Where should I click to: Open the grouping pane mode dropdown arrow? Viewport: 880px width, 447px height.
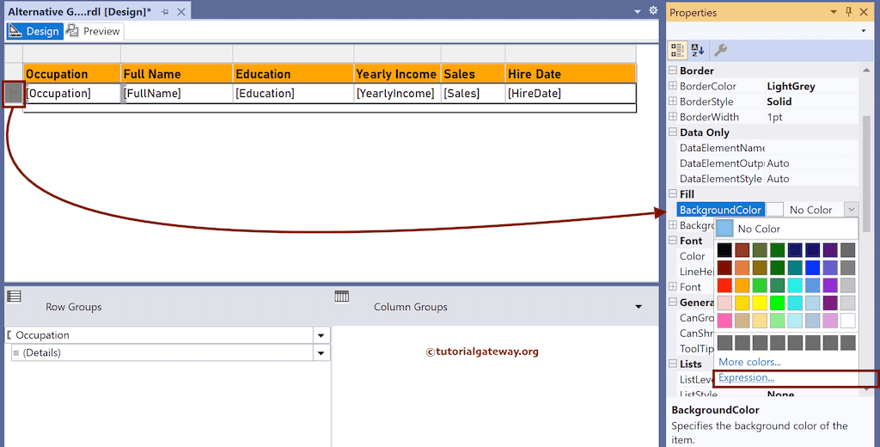click(x=639, y=307)
